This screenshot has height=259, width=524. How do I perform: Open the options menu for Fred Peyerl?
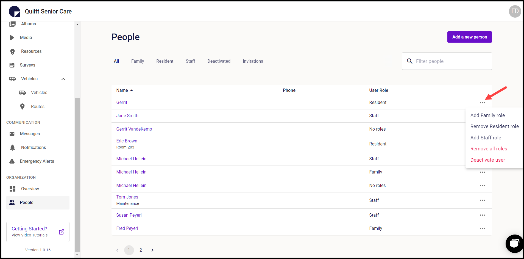point(482,228)
